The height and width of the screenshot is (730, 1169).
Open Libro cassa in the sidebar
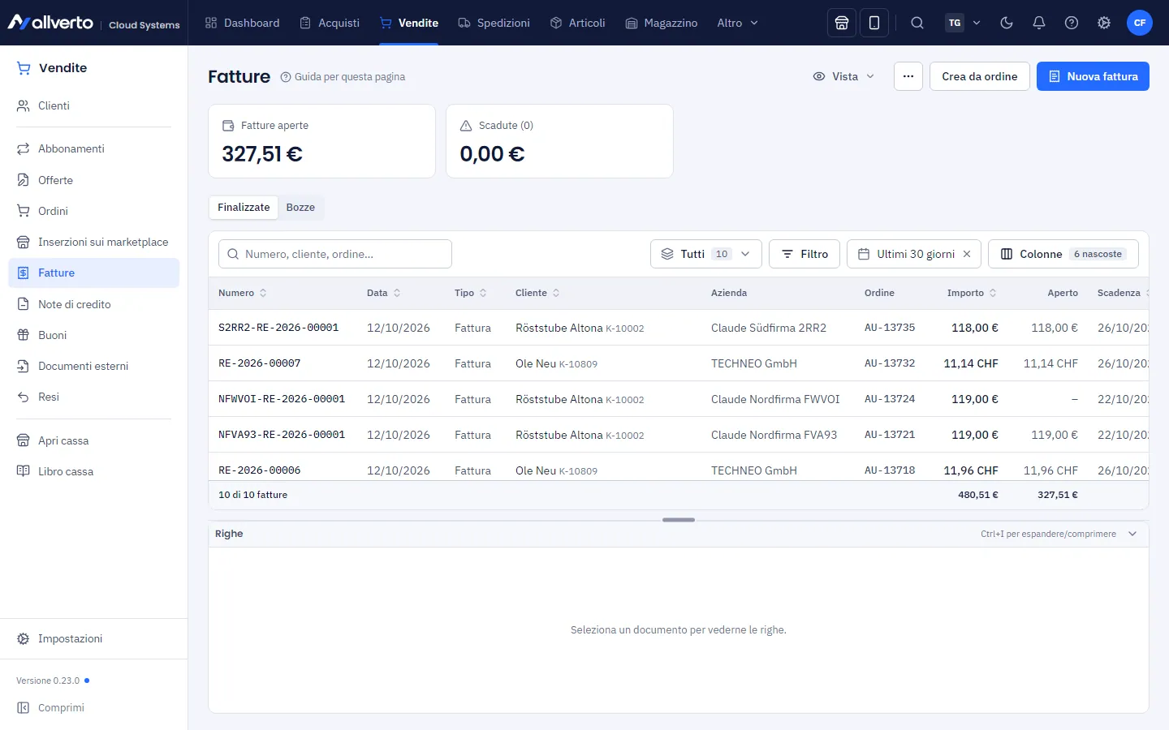93,471
